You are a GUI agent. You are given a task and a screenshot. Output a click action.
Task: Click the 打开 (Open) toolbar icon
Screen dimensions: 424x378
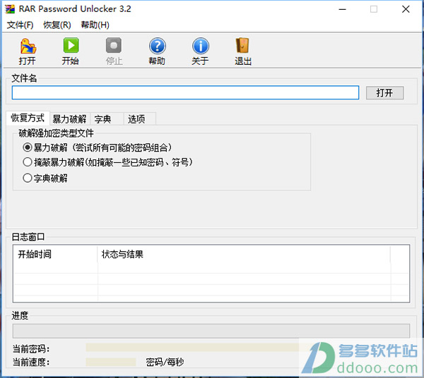click(28, 51)
